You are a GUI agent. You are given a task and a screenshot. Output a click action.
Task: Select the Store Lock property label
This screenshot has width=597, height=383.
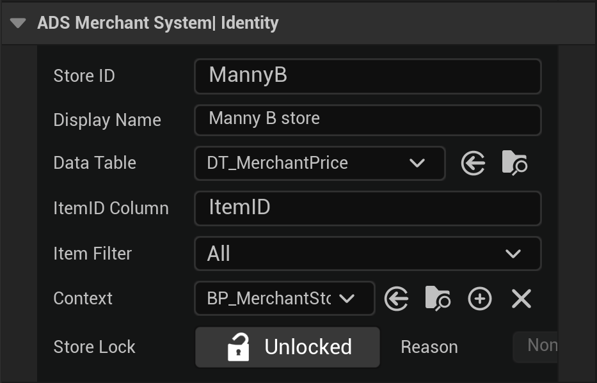tap(95, 347)
